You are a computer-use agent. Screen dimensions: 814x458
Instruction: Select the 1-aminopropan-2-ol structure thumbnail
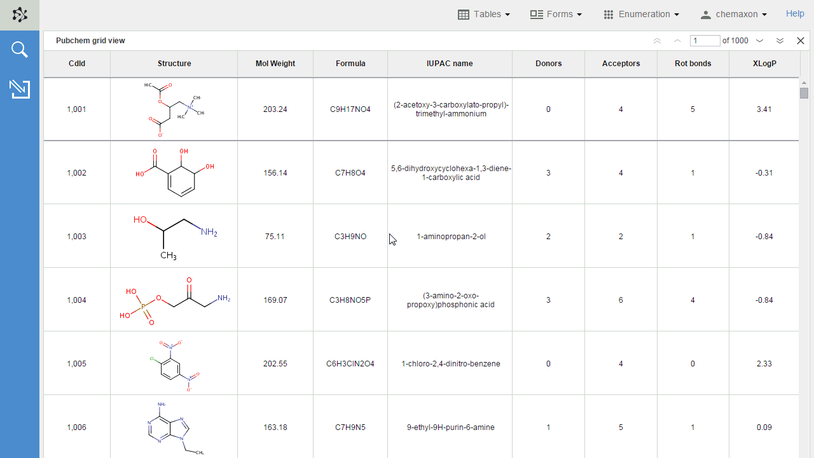(x=174, y=236)
